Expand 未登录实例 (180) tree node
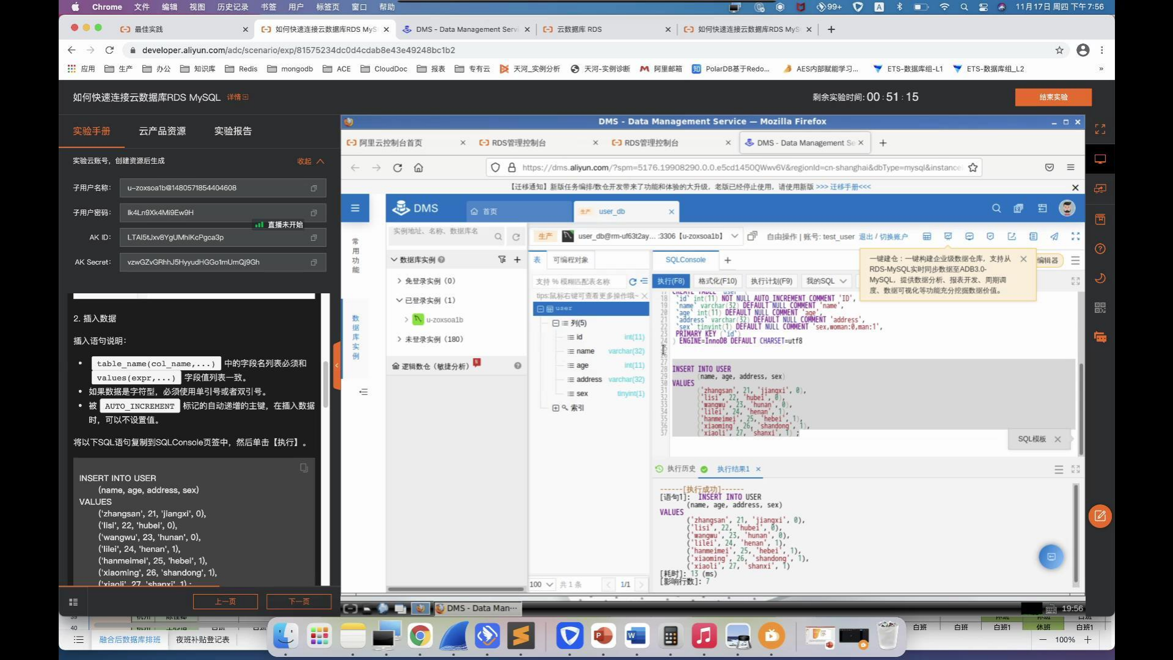The width and height of the screenshot is (1173, 660). point(400,339)
